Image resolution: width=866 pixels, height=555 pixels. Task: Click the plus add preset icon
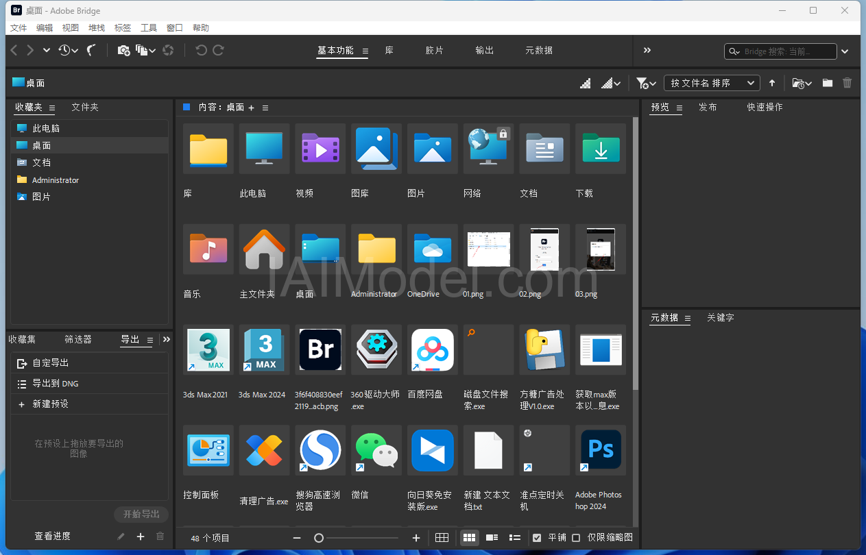click(141, 536)
